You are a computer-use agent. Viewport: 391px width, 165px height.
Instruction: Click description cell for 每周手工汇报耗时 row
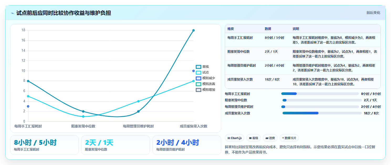click(335, 40)
